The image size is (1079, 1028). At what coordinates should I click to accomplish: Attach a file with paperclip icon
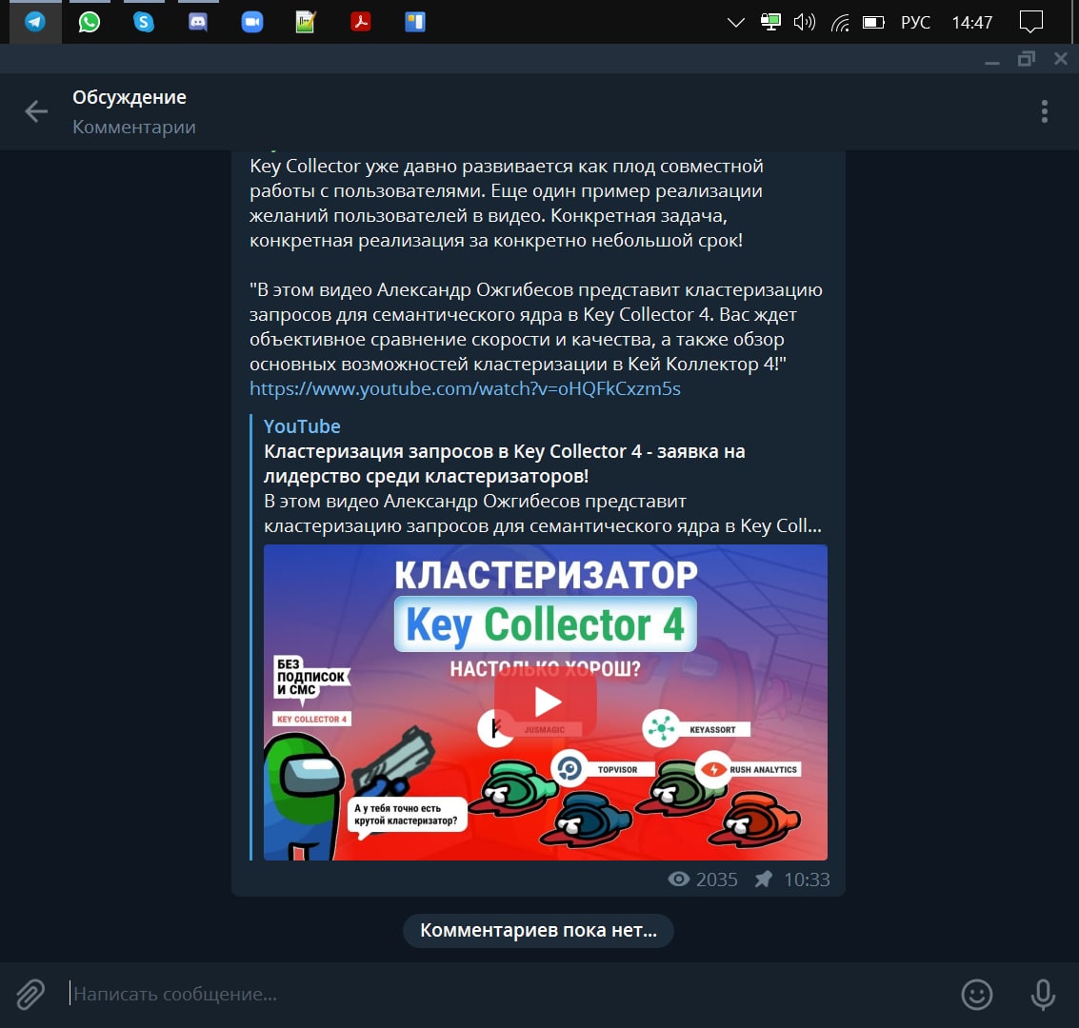tap(30, 995)
